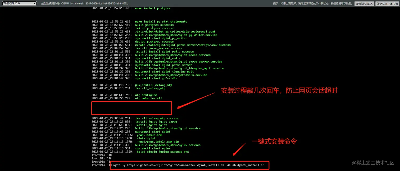Click the 'initdb postgres success' log line

pos(133,28)
